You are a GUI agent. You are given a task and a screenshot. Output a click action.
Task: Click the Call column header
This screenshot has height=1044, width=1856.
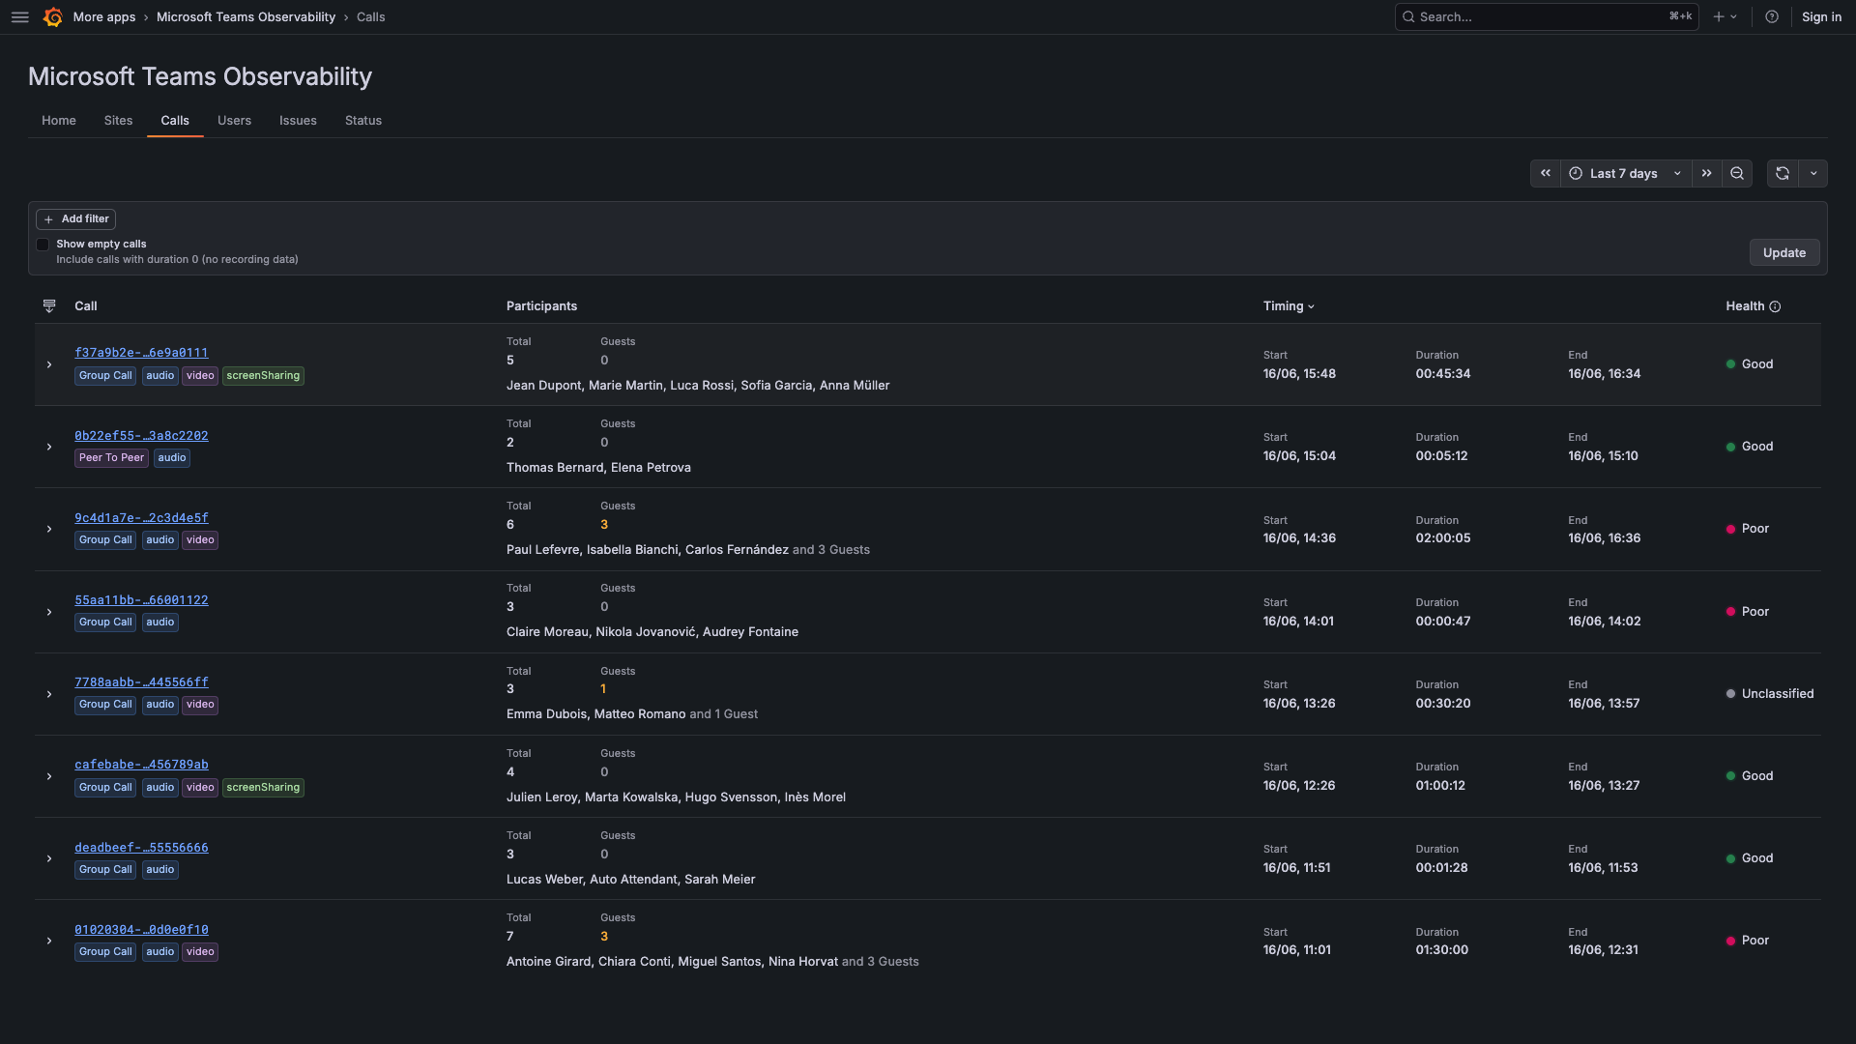click(x=86, y=306)
